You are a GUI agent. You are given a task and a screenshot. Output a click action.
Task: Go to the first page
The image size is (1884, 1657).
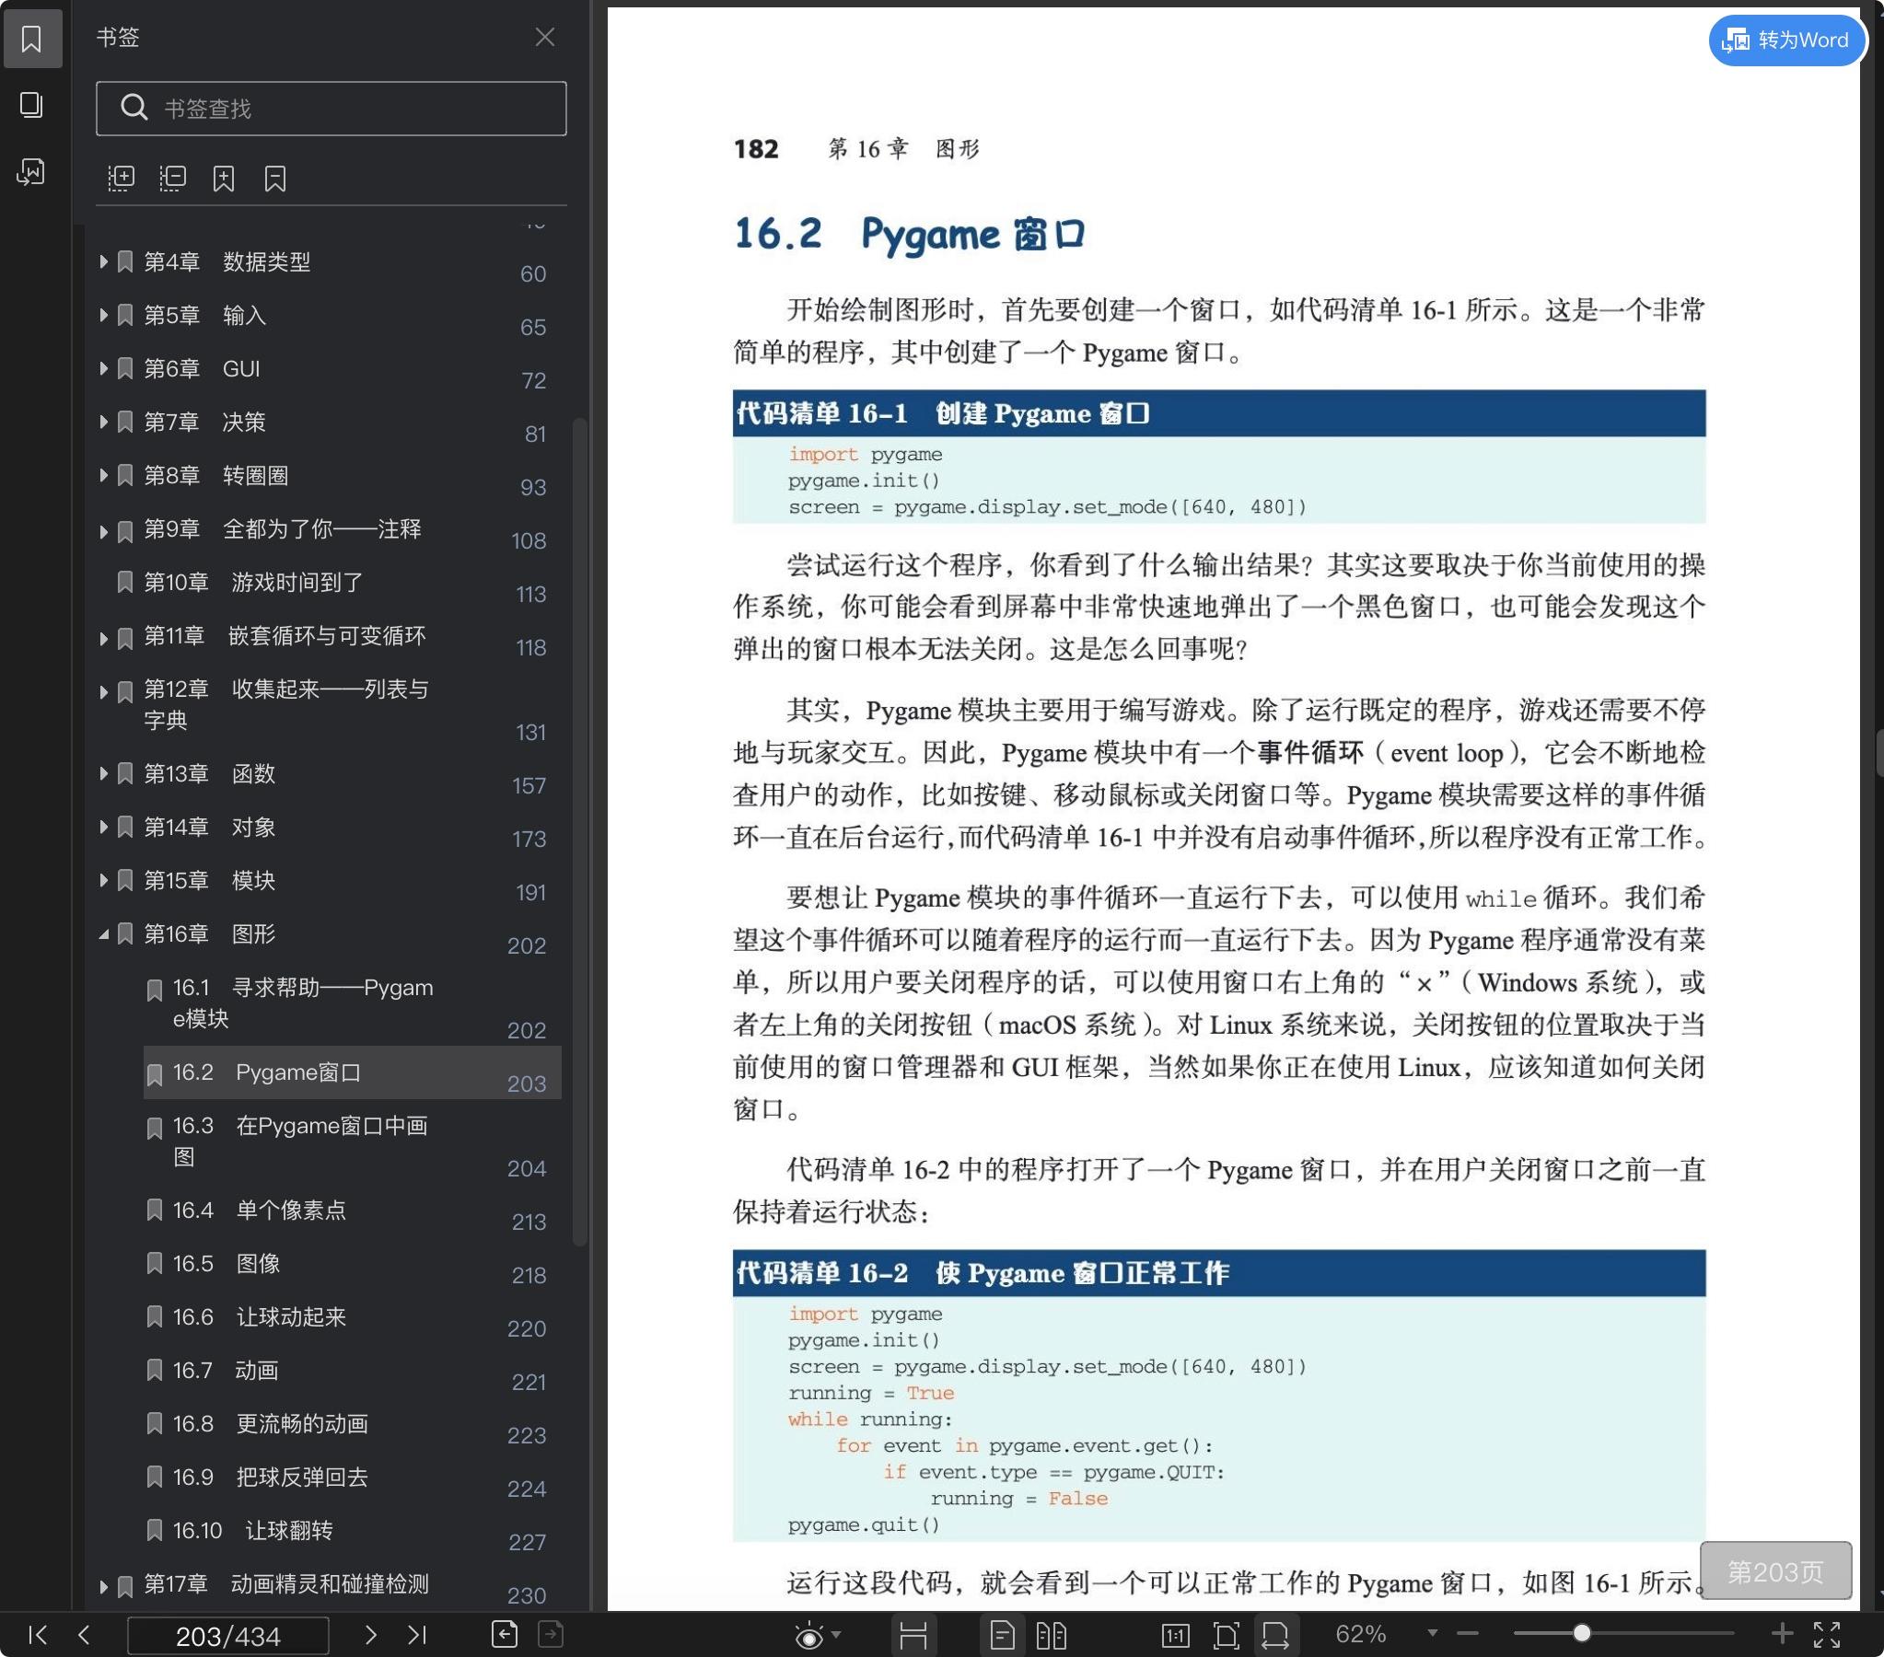point(38,1634)
